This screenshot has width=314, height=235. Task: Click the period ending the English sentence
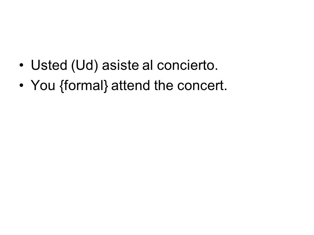coord(225,89)
